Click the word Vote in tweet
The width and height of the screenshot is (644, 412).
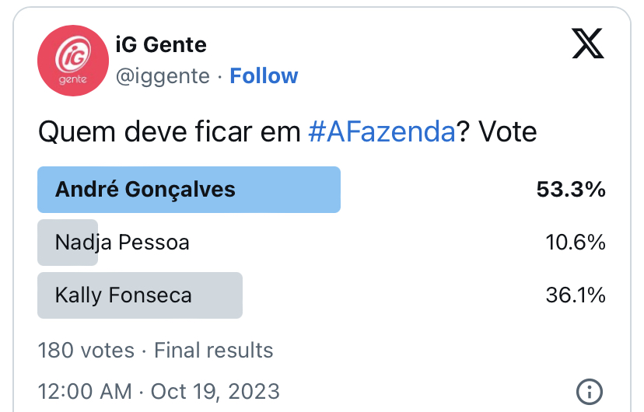click(508, 131)
